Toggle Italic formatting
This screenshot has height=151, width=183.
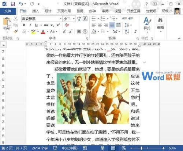click(30, 25)
